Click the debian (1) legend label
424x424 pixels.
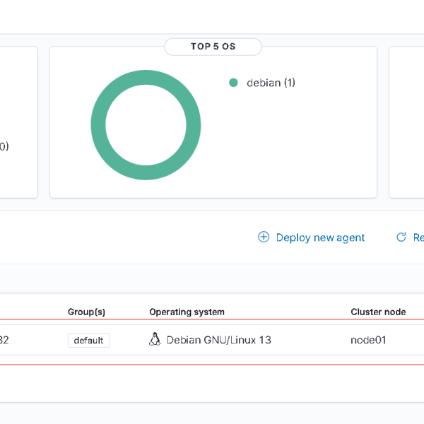point(271,83)
